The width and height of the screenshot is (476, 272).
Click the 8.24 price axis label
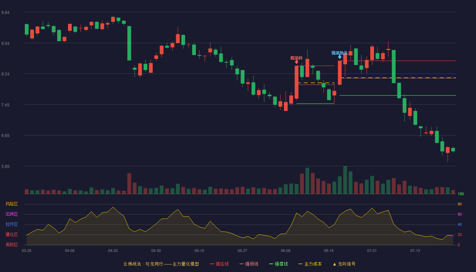coord(5,74)
